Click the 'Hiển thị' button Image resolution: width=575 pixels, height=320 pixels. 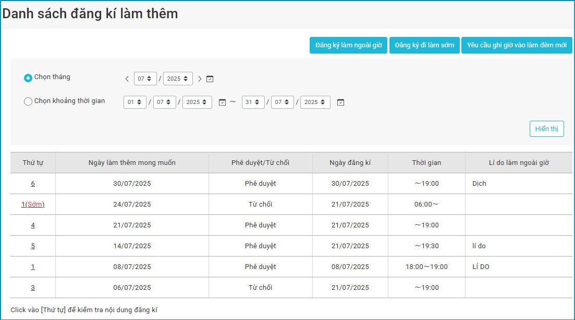[546, 129]
